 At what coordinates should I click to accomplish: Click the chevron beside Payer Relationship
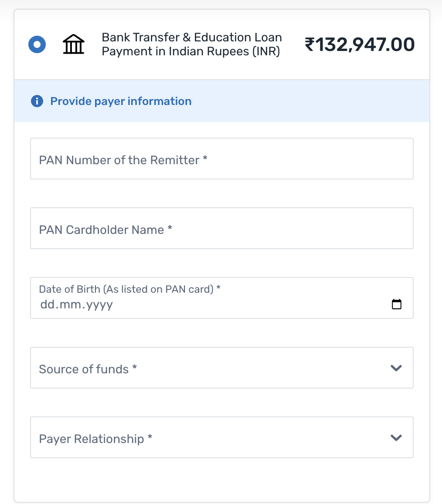(x=396, y=437)
